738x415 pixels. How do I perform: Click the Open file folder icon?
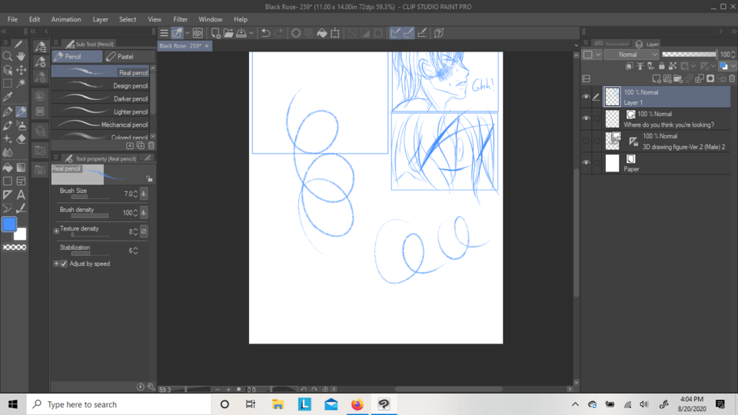tap(228, 33)
